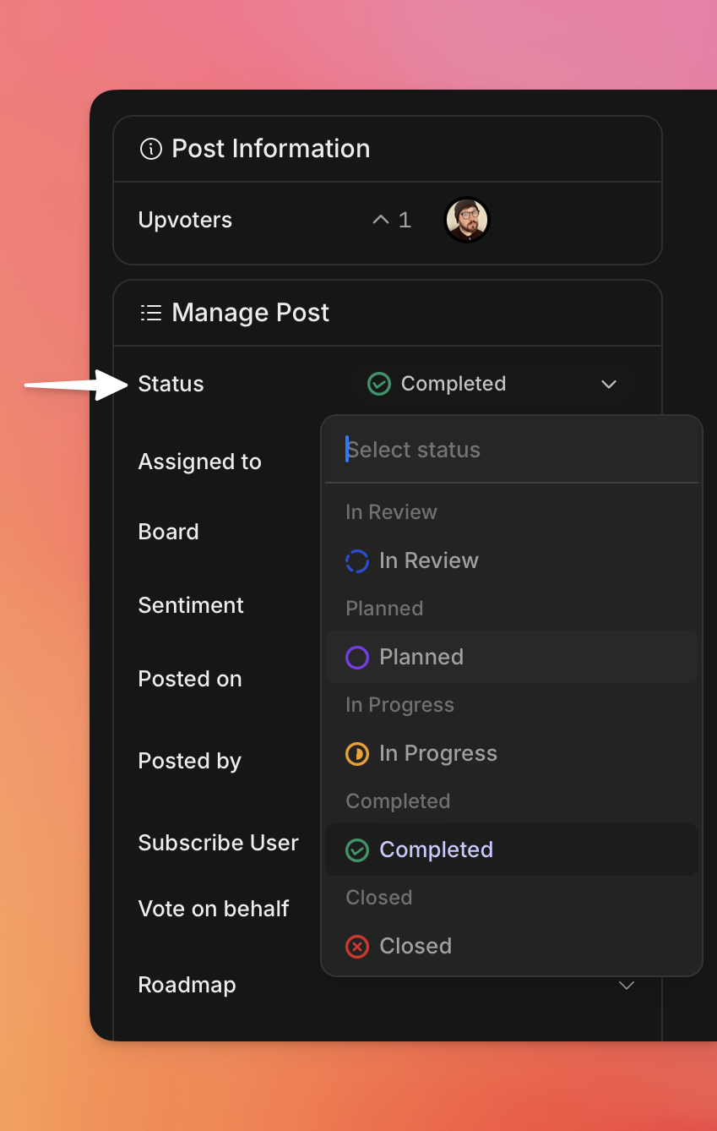Select the Closed status option
This screenshot has height=1131, width=717.
coord(416,947)
